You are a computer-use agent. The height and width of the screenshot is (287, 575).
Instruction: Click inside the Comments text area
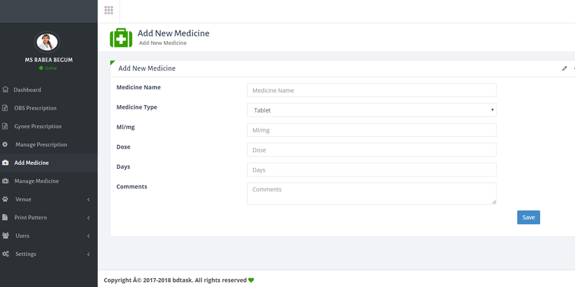pyautogui.click(x=371, y=193)
